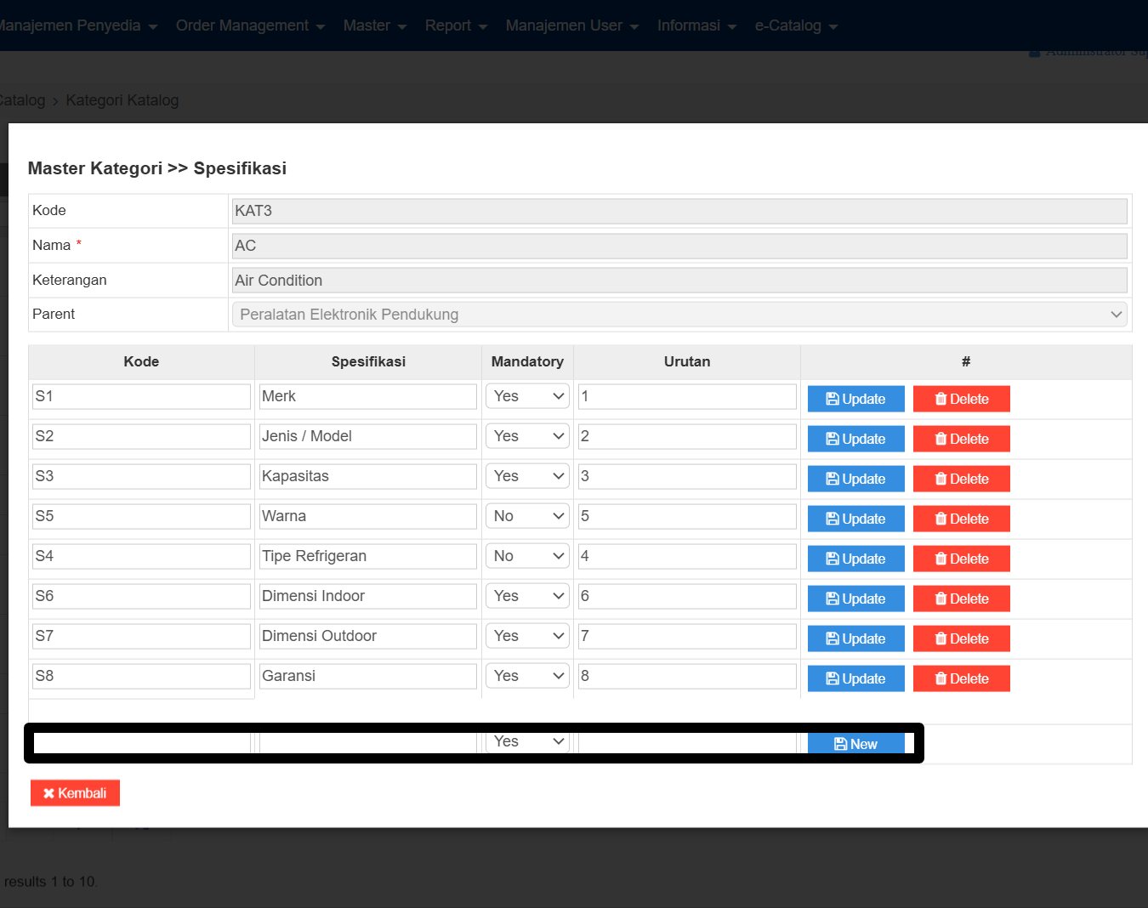Click save icon in Garansi row Update
The width and height of the screenshot is (1148, 908).
point(833,678)
